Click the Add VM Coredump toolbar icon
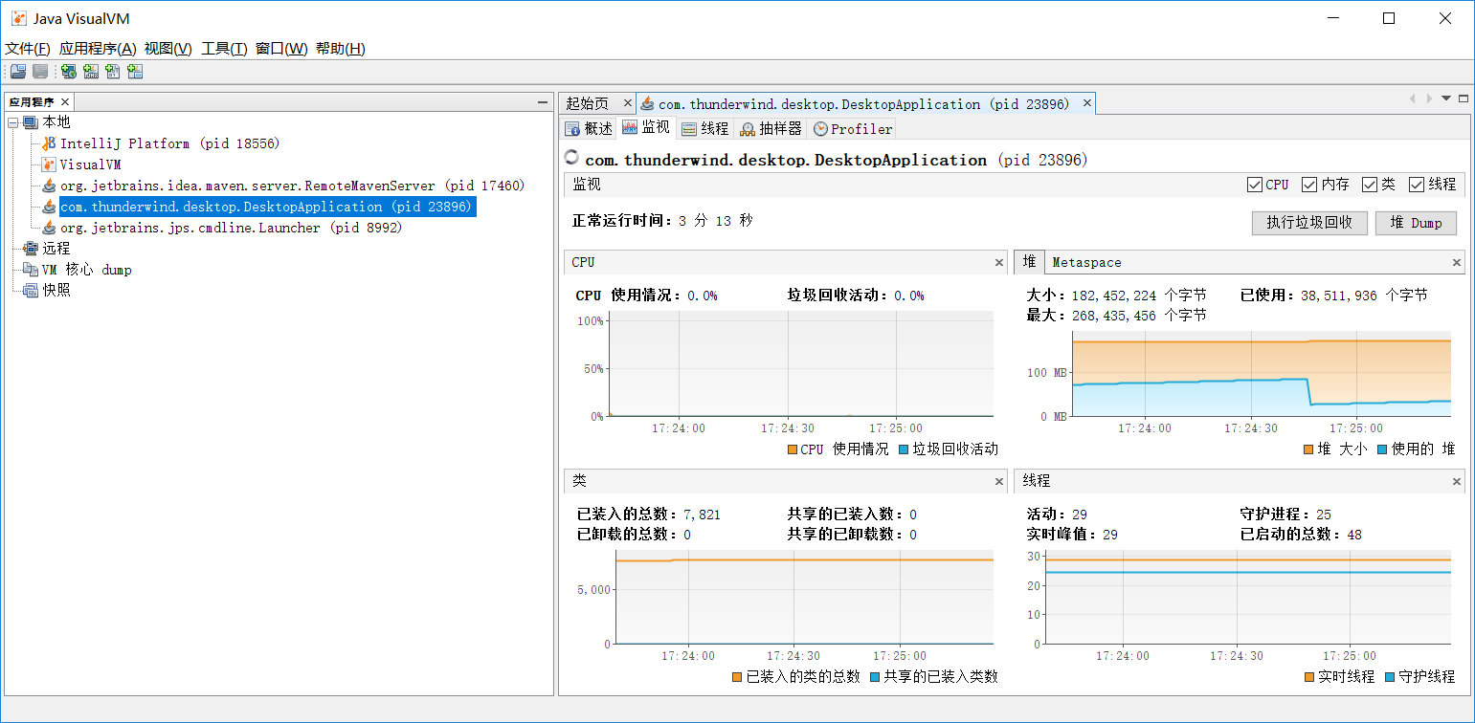This screenshot has height=723, width=1475. pyautogui.click(x=113, y=72)
